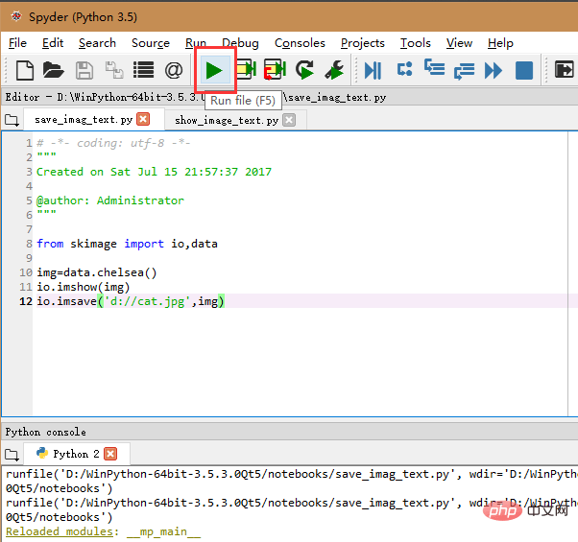Step return debug icon
578x542 pixels.
(x=464, y=71)
